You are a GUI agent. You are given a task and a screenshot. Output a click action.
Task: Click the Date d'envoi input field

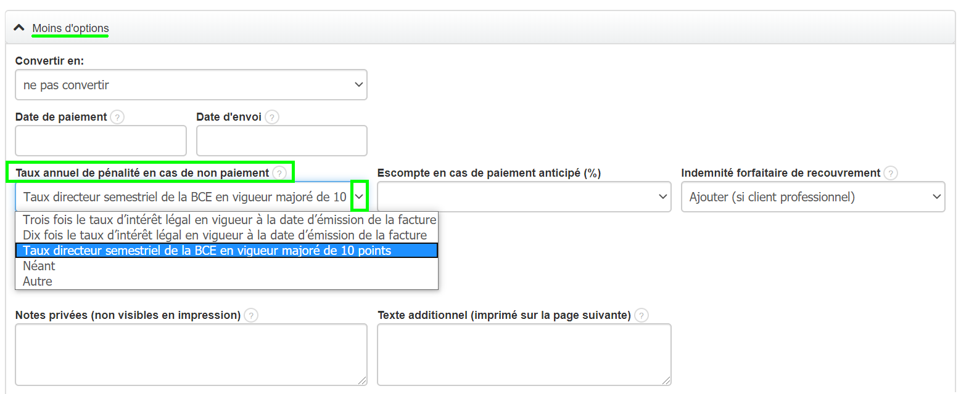pyautogui.click(x=281, y=140)
